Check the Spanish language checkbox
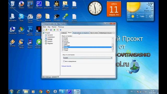Screen dimensions: 167x94 coord(63,49)
